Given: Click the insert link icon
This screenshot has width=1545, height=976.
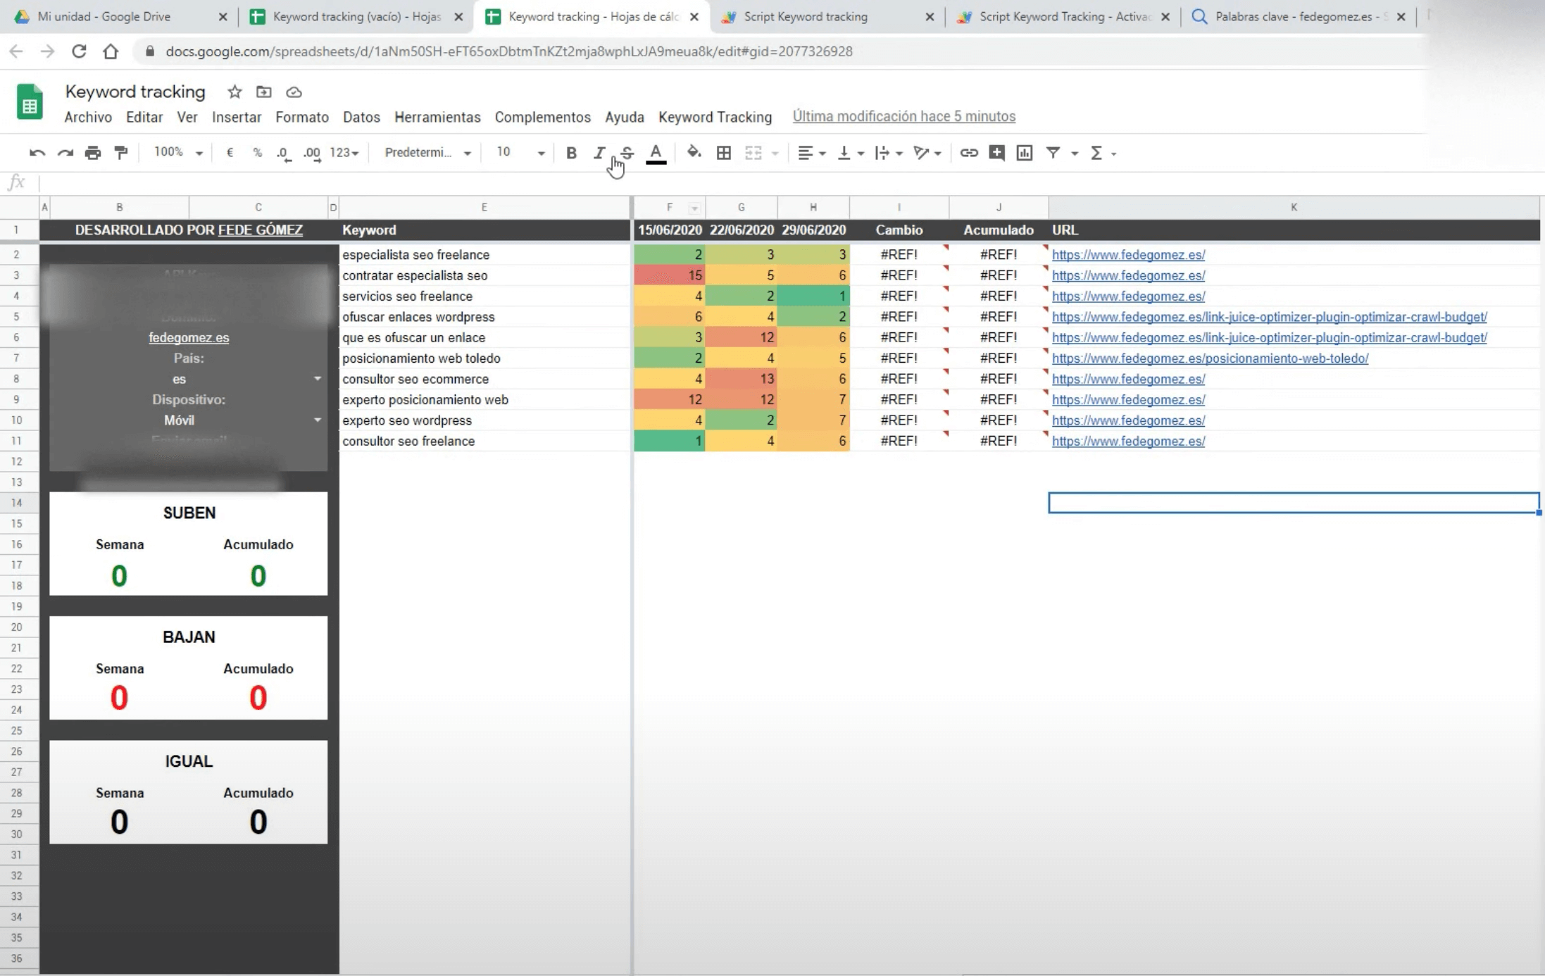Looking at the screenshot, I should point(968,153).
